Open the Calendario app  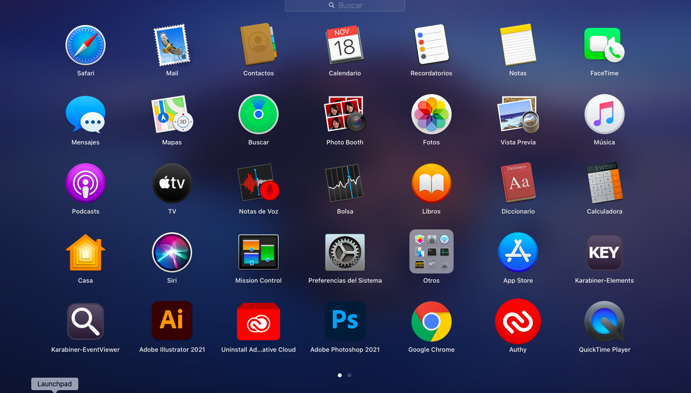click(x=345, y=46)
